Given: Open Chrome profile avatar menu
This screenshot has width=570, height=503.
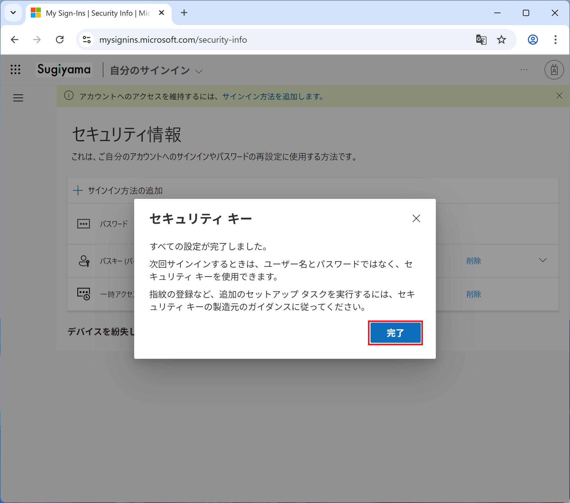Looking at the screenshot, I should tap(533, 40).
